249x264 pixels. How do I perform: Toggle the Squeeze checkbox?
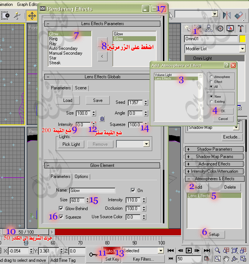tap(61, 217)
